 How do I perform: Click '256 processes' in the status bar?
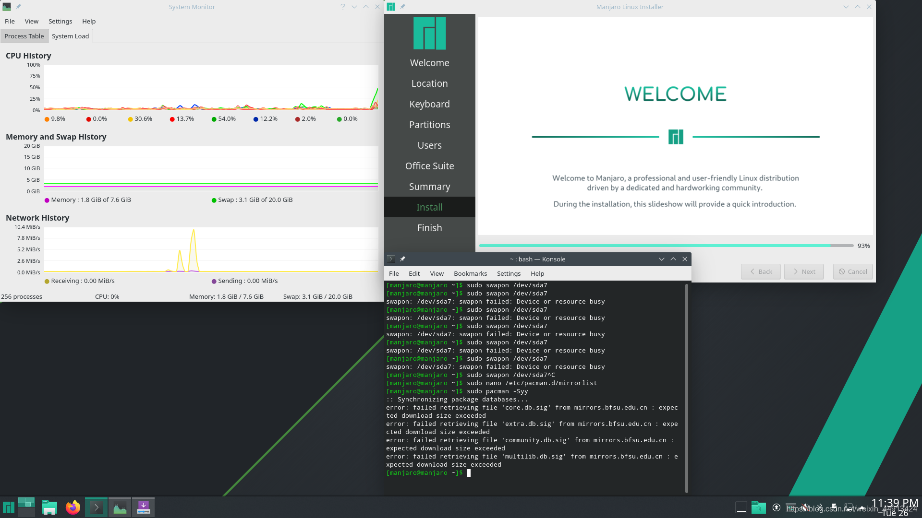click(22, 296)
